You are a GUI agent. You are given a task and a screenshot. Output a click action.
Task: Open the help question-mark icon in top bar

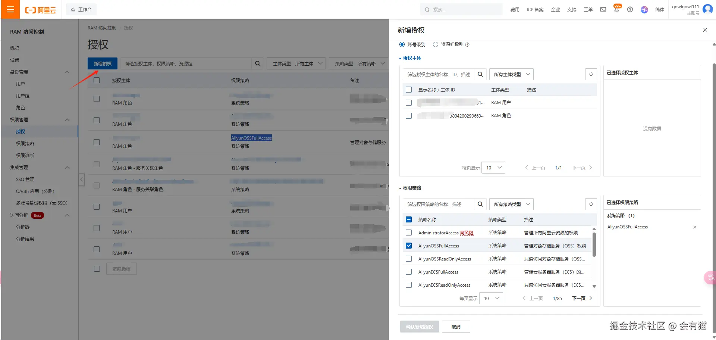pyautogui.click(x=630, y=9)
